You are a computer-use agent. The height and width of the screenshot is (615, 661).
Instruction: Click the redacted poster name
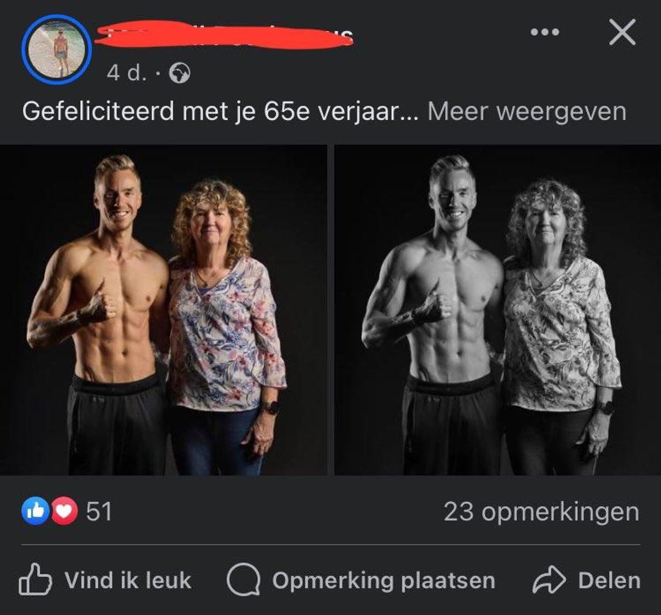click(224, 35)
